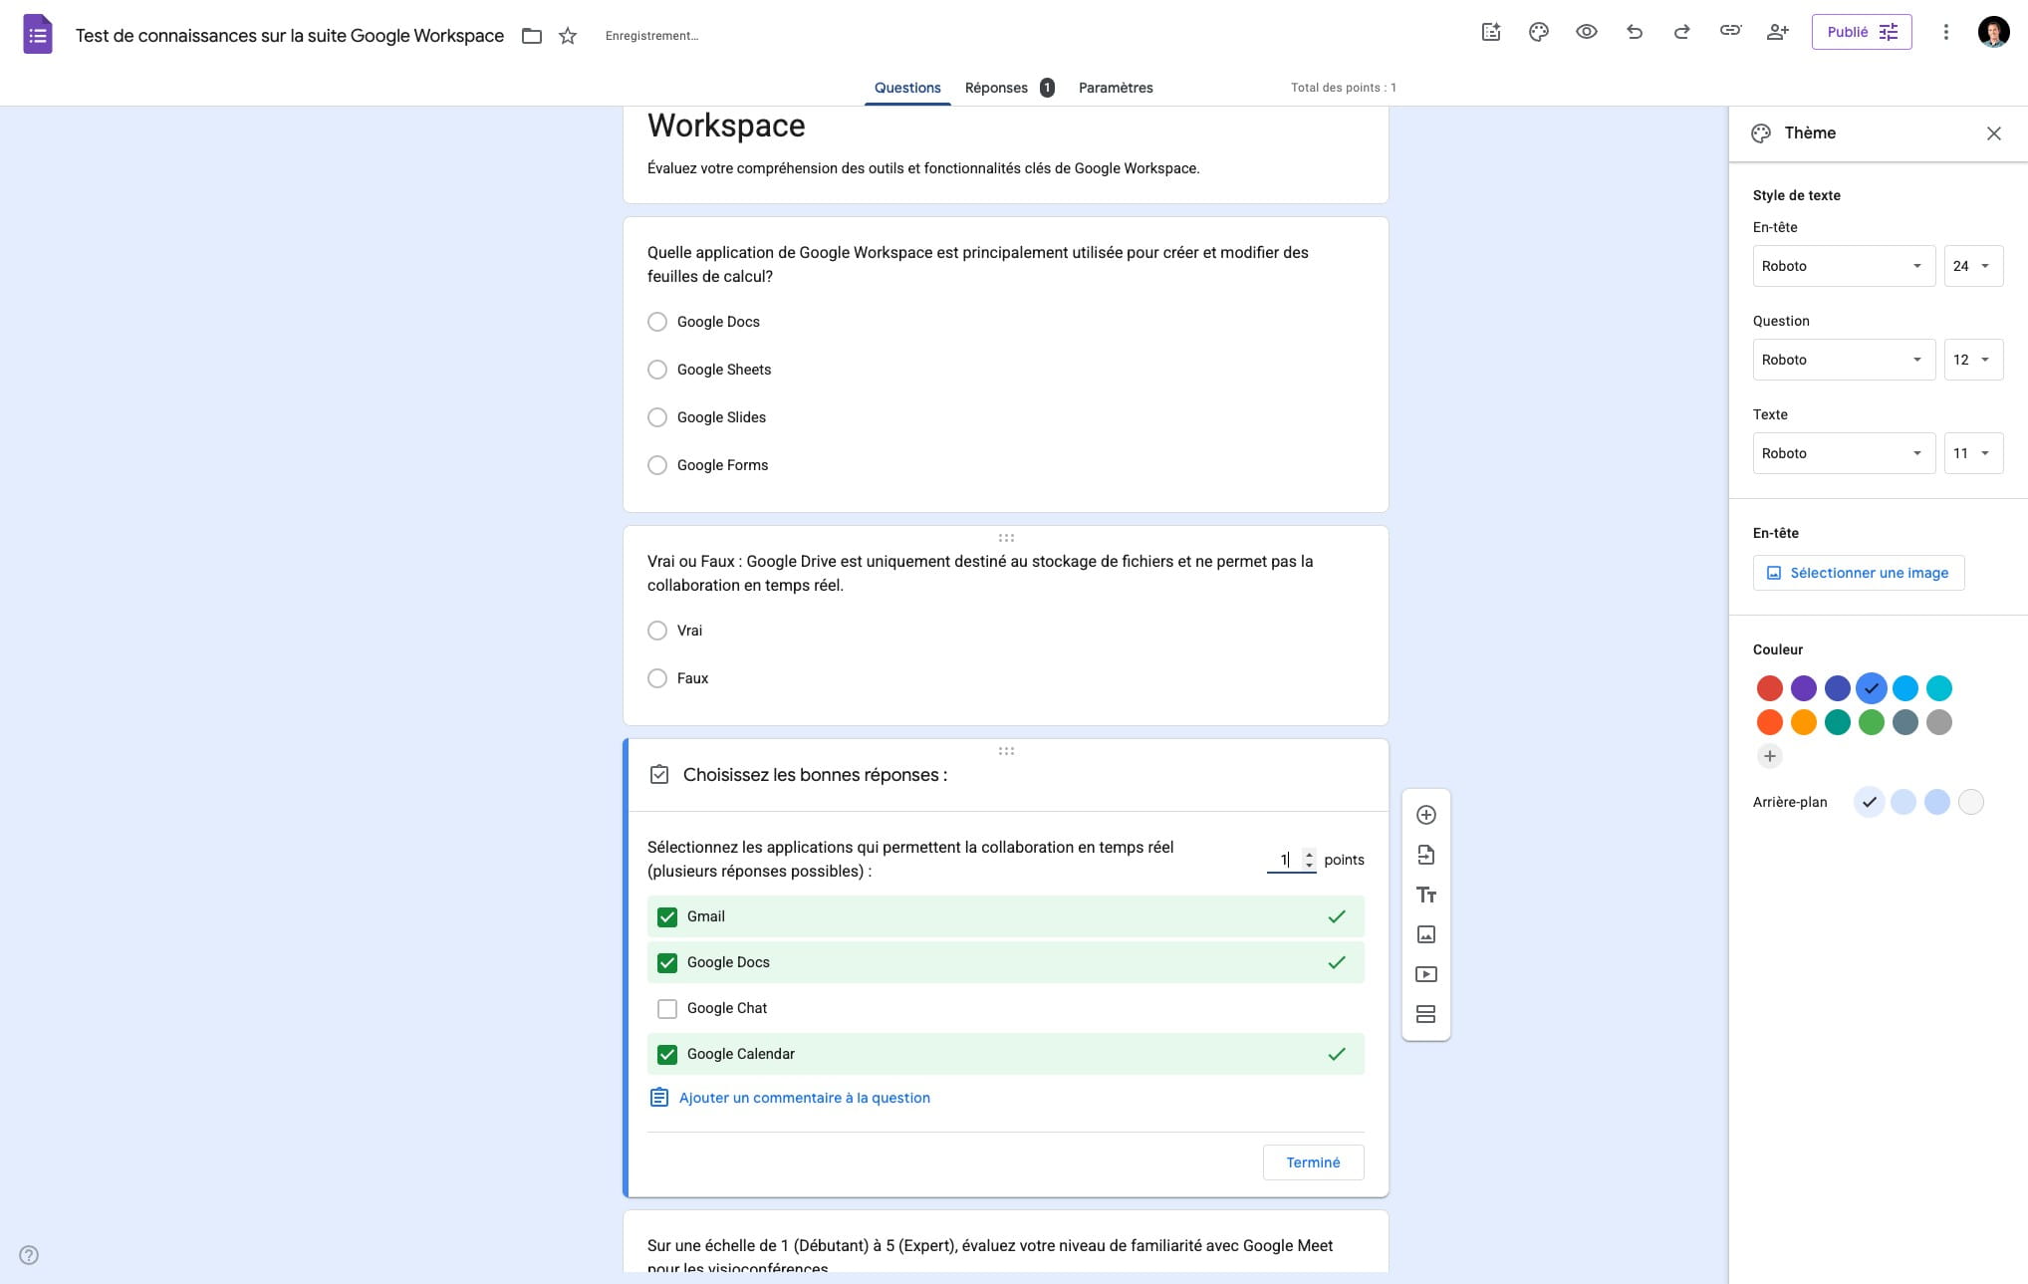The height and width of the screenshot is (1284, 2028).
Task: Open the add-ons icon in header
Action: [x=1491, y=32]
